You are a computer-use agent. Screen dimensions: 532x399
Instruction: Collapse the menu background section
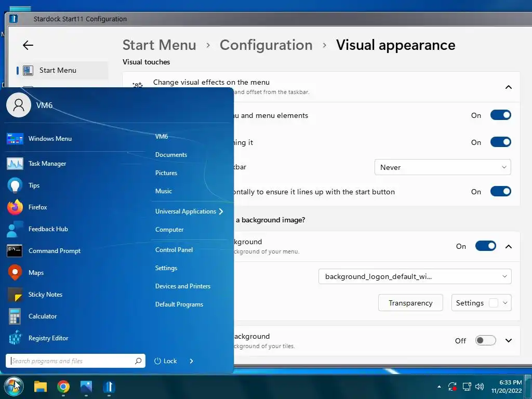point(508,246)
